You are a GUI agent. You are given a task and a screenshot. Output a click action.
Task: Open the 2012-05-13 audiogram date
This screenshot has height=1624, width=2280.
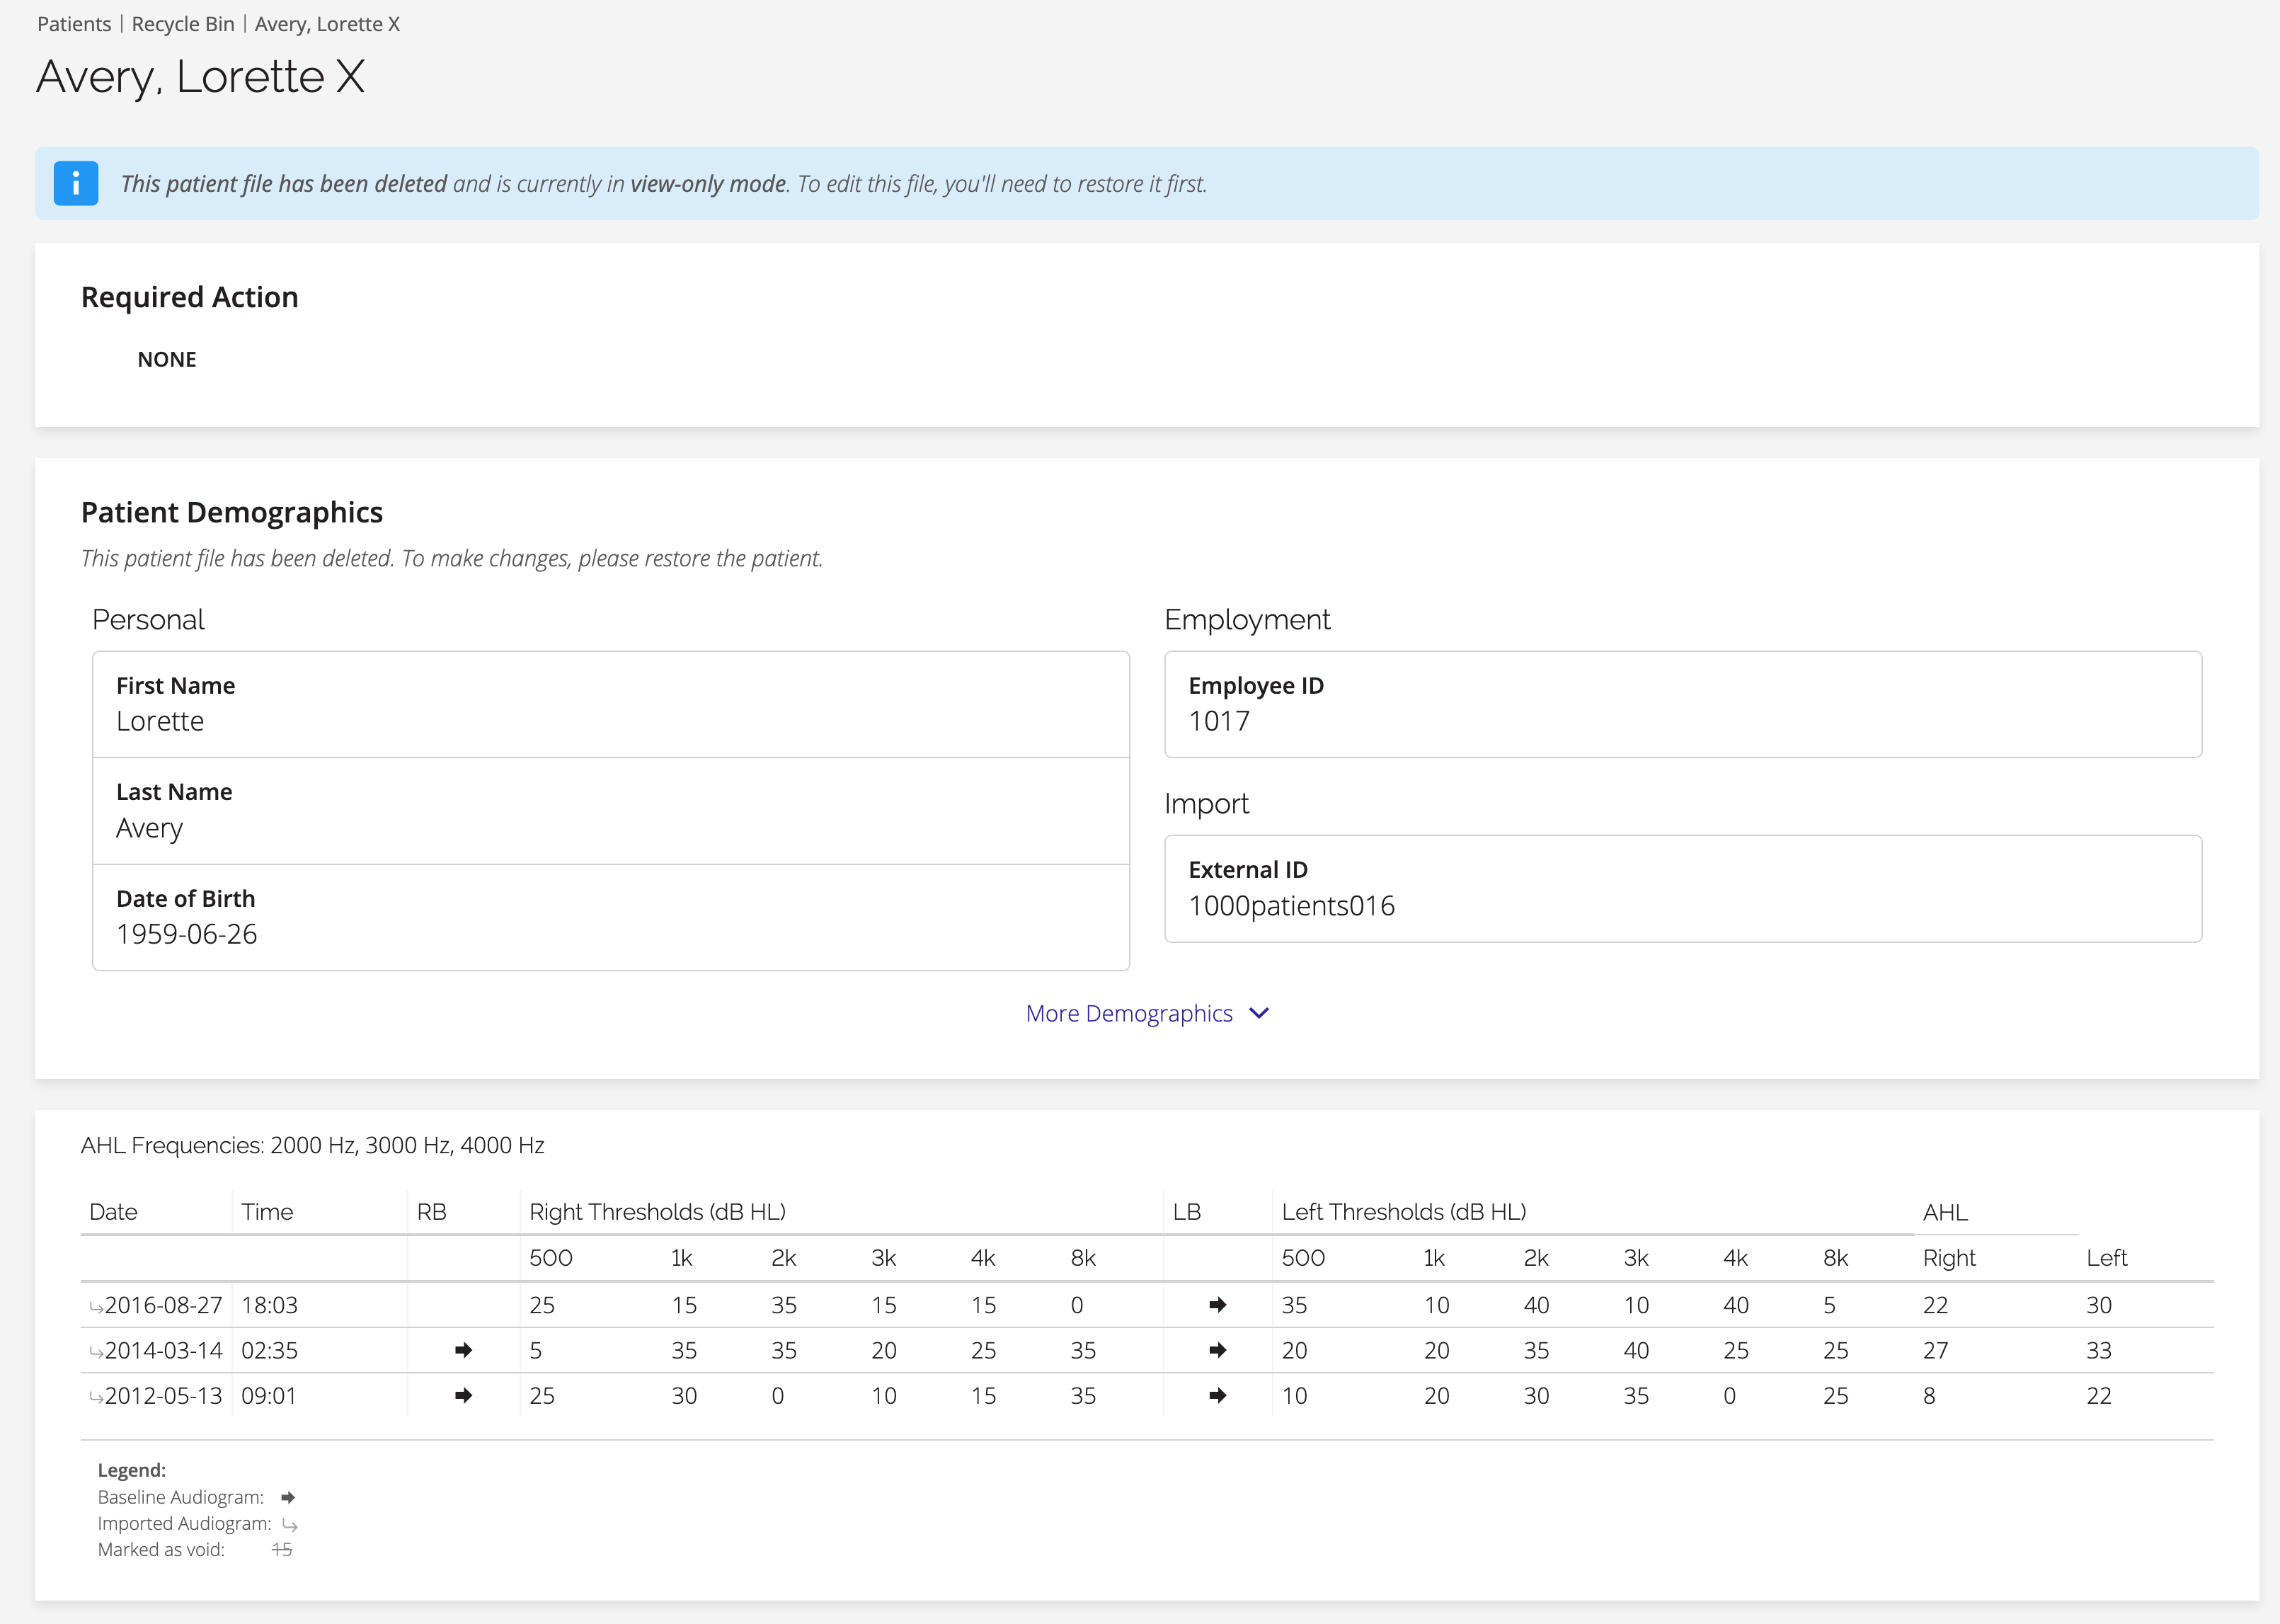point(163,1395)
